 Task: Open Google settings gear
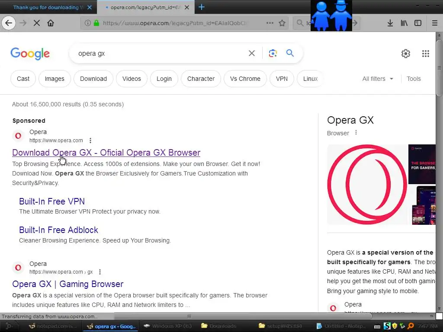[x=406, y=53]
